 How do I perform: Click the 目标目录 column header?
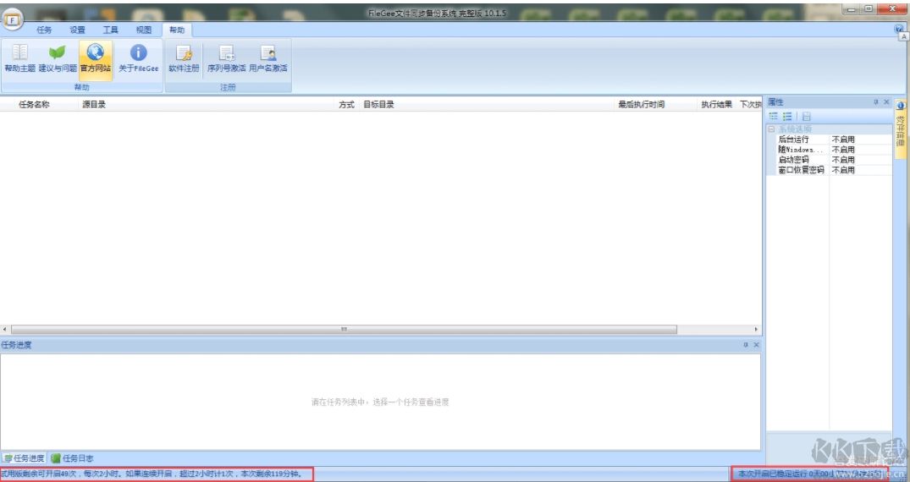[379, 104]
